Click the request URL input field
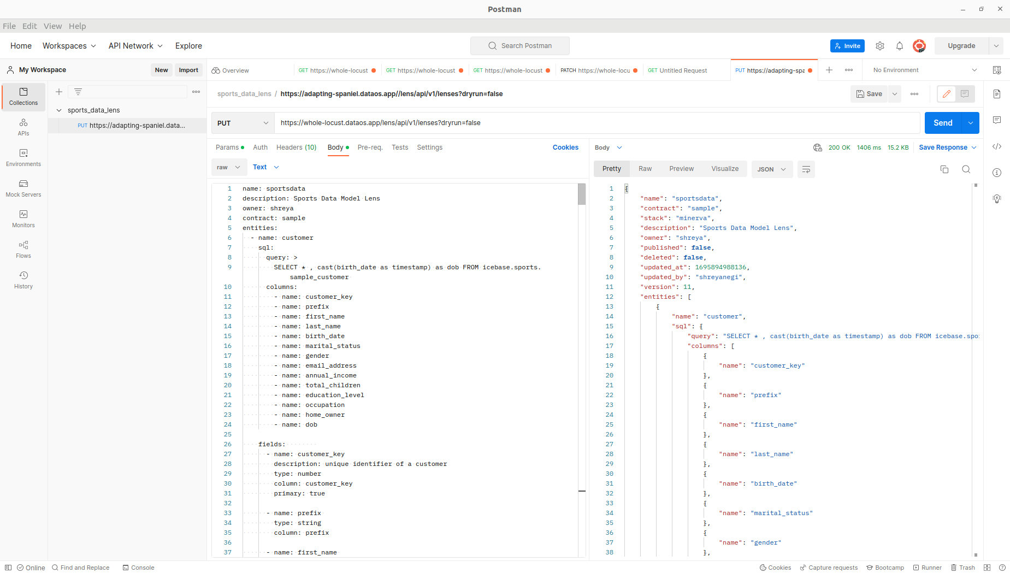1010x573 pixels. pyautogui.click(x=597, y=123)
